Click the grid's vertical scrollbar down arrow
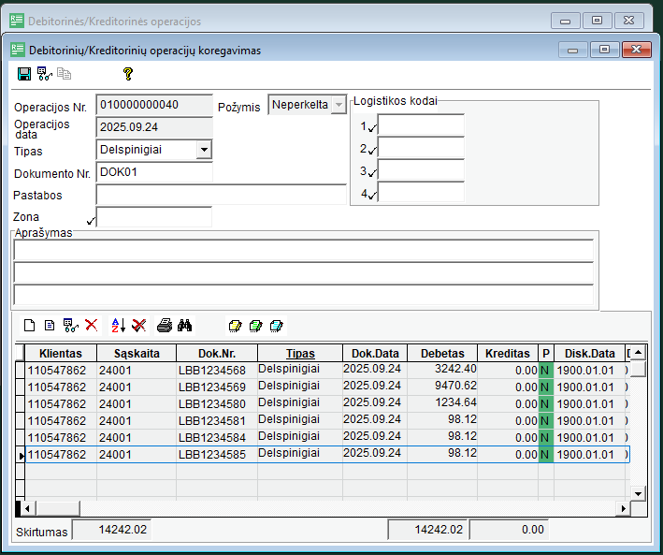Image resolution: width=663 pixels, height=555 pixels. [639, 493]
